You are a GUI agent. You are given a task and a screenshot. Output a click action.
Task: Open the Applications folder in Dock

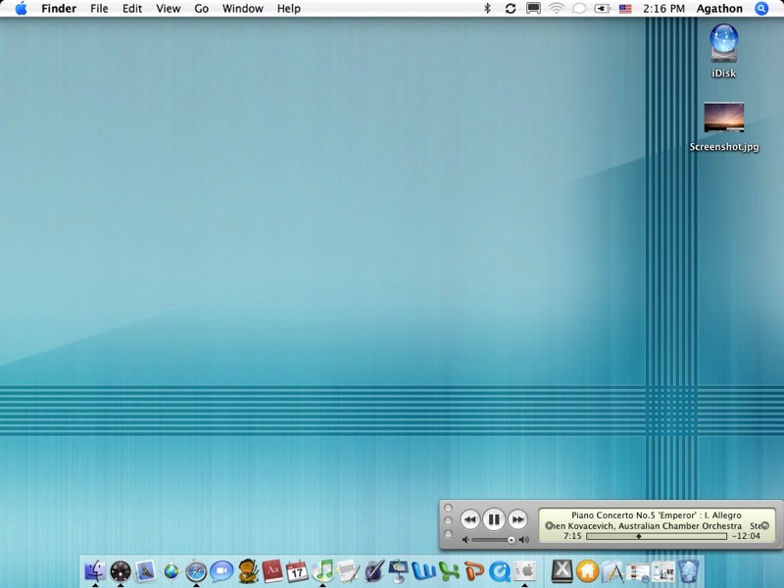tap(612, 570)
